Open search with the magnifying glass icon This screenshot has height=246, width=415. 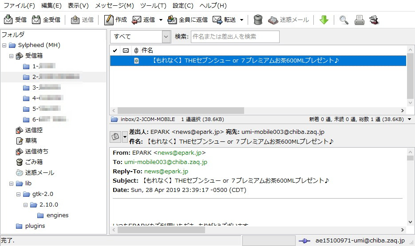click(344, 20)
